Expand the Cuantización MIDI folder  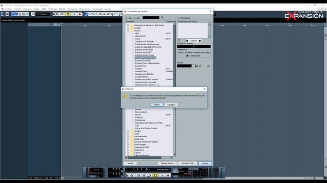click(128, 147)
